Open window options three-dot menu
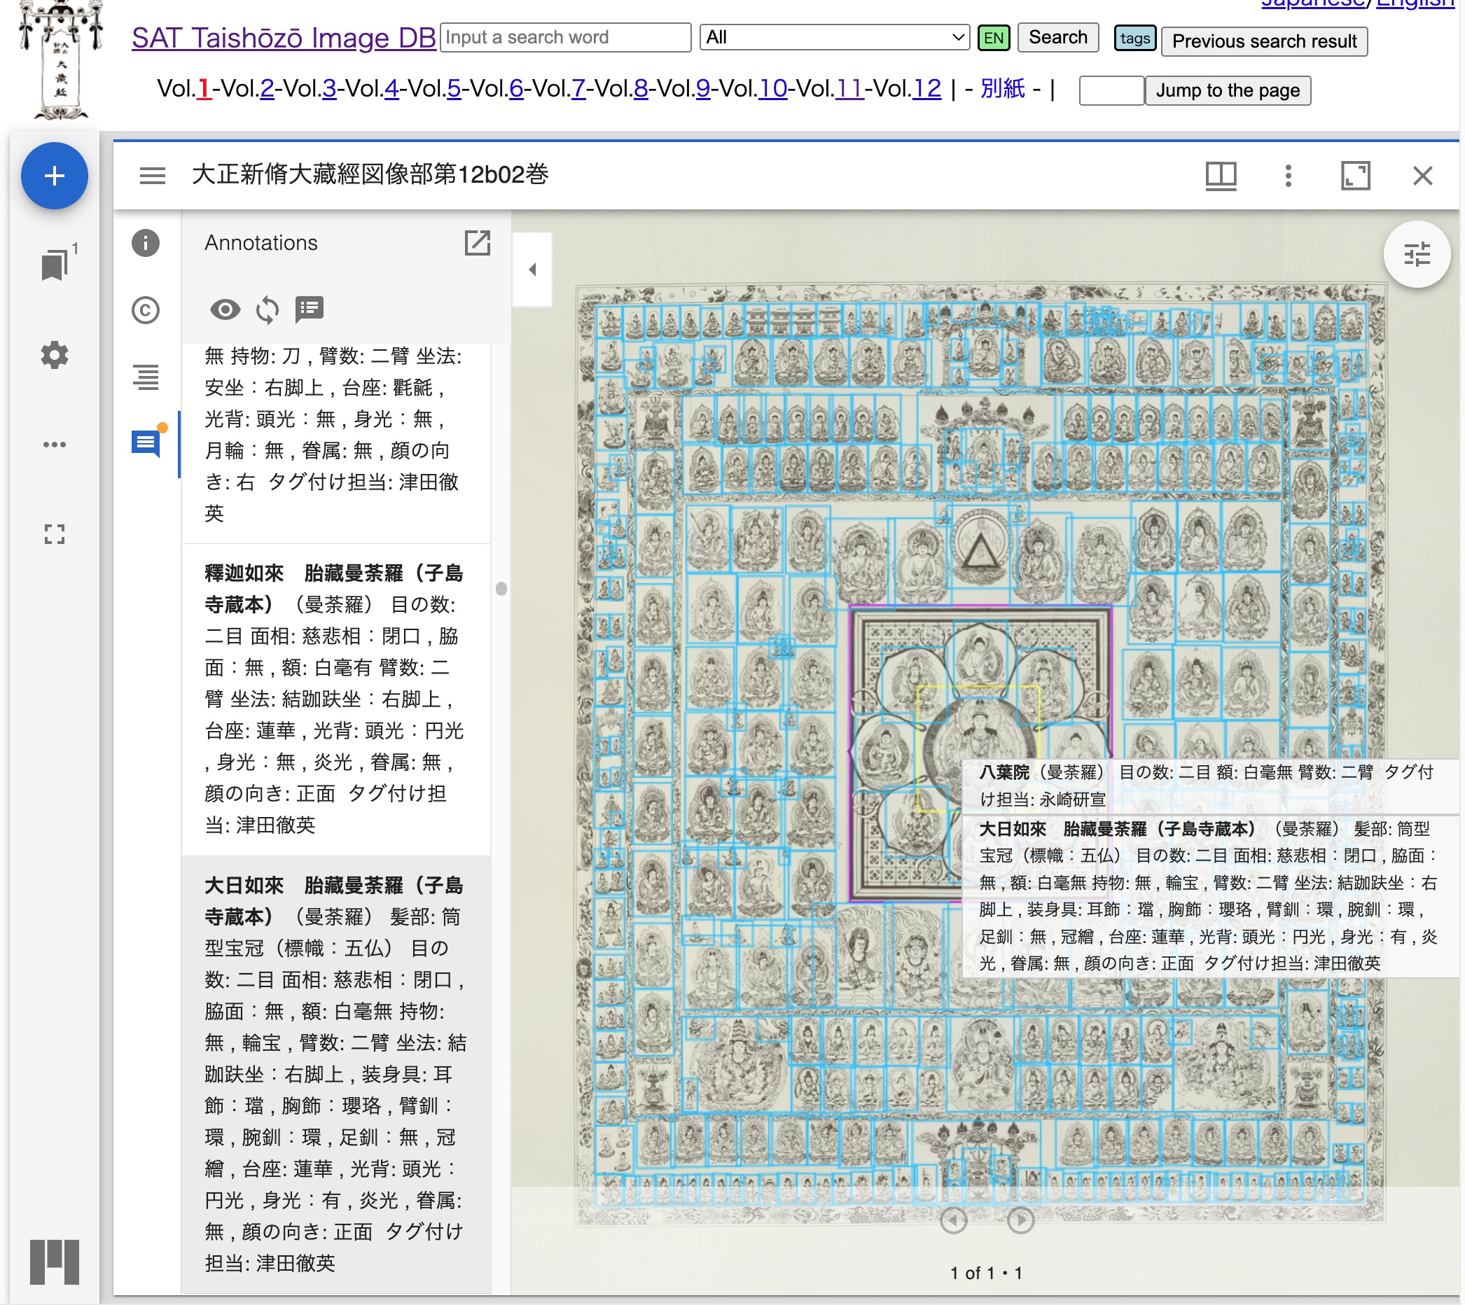Image resolution: width=1465 pixels, height=1305 pixels. [1289, 176]
